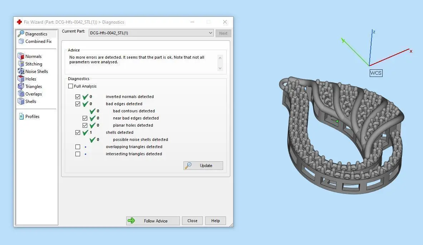This screenshot has width=423, height=245.
Task: Toggle planar holes detected checkbox
Action: pos(85,125)
